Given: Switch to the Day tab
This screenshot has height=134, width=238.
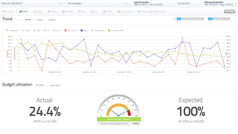Looking at the screenshot, I should tap(94, 11).
